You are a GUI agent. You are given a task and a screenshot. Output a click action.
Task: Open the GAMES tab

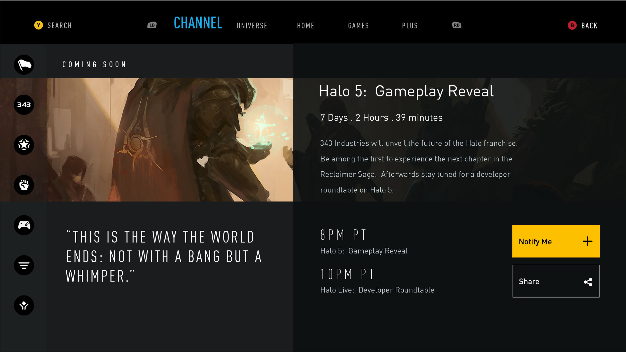(x=359, y=26)
